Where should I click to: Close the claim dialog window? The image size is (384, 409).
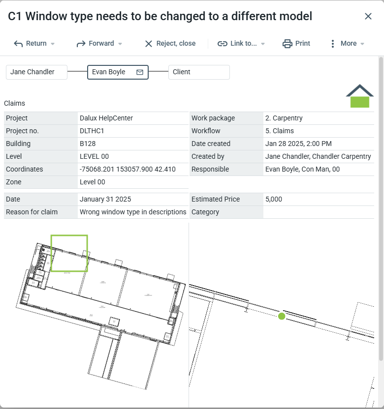point(368,16)
